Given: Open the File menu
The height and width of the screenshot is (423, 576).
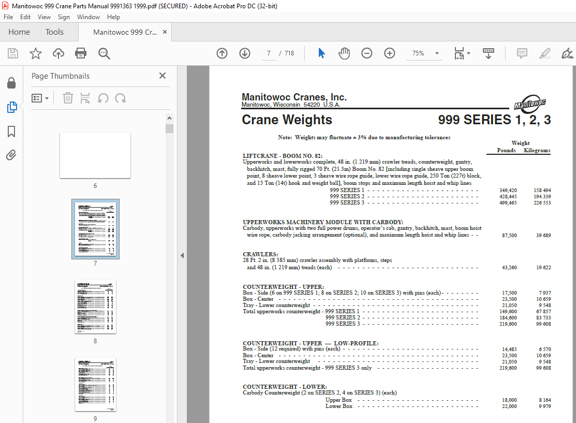Looking at the screenshot, I should tap(8, 17).
